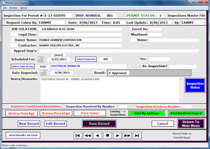Open the Printers menu
210x149 pixels.
click(13, 8)
